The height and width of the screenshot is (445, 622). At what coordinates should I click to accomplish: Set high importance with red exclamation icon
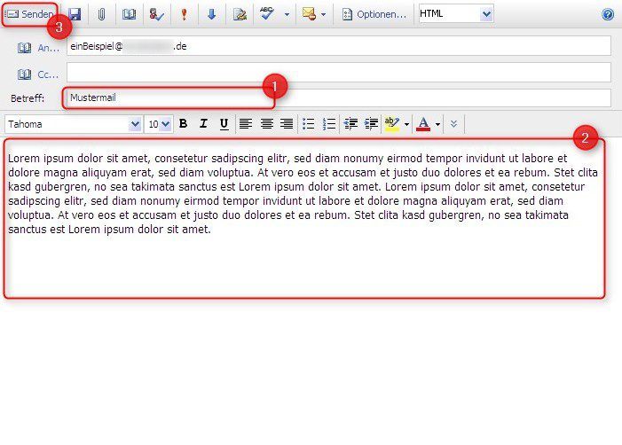pyautogui.click(x=184, y=14)
